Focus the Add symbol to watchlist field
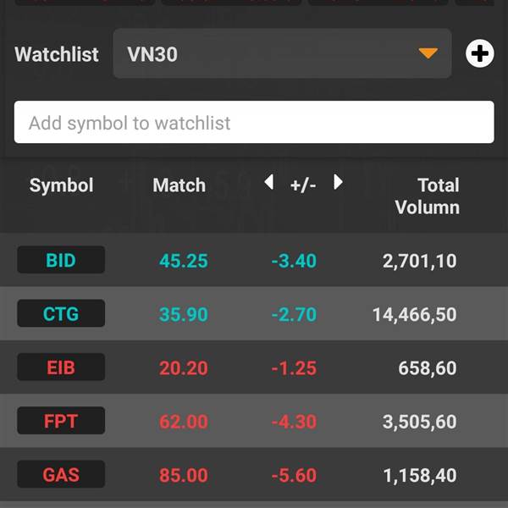 254,122
